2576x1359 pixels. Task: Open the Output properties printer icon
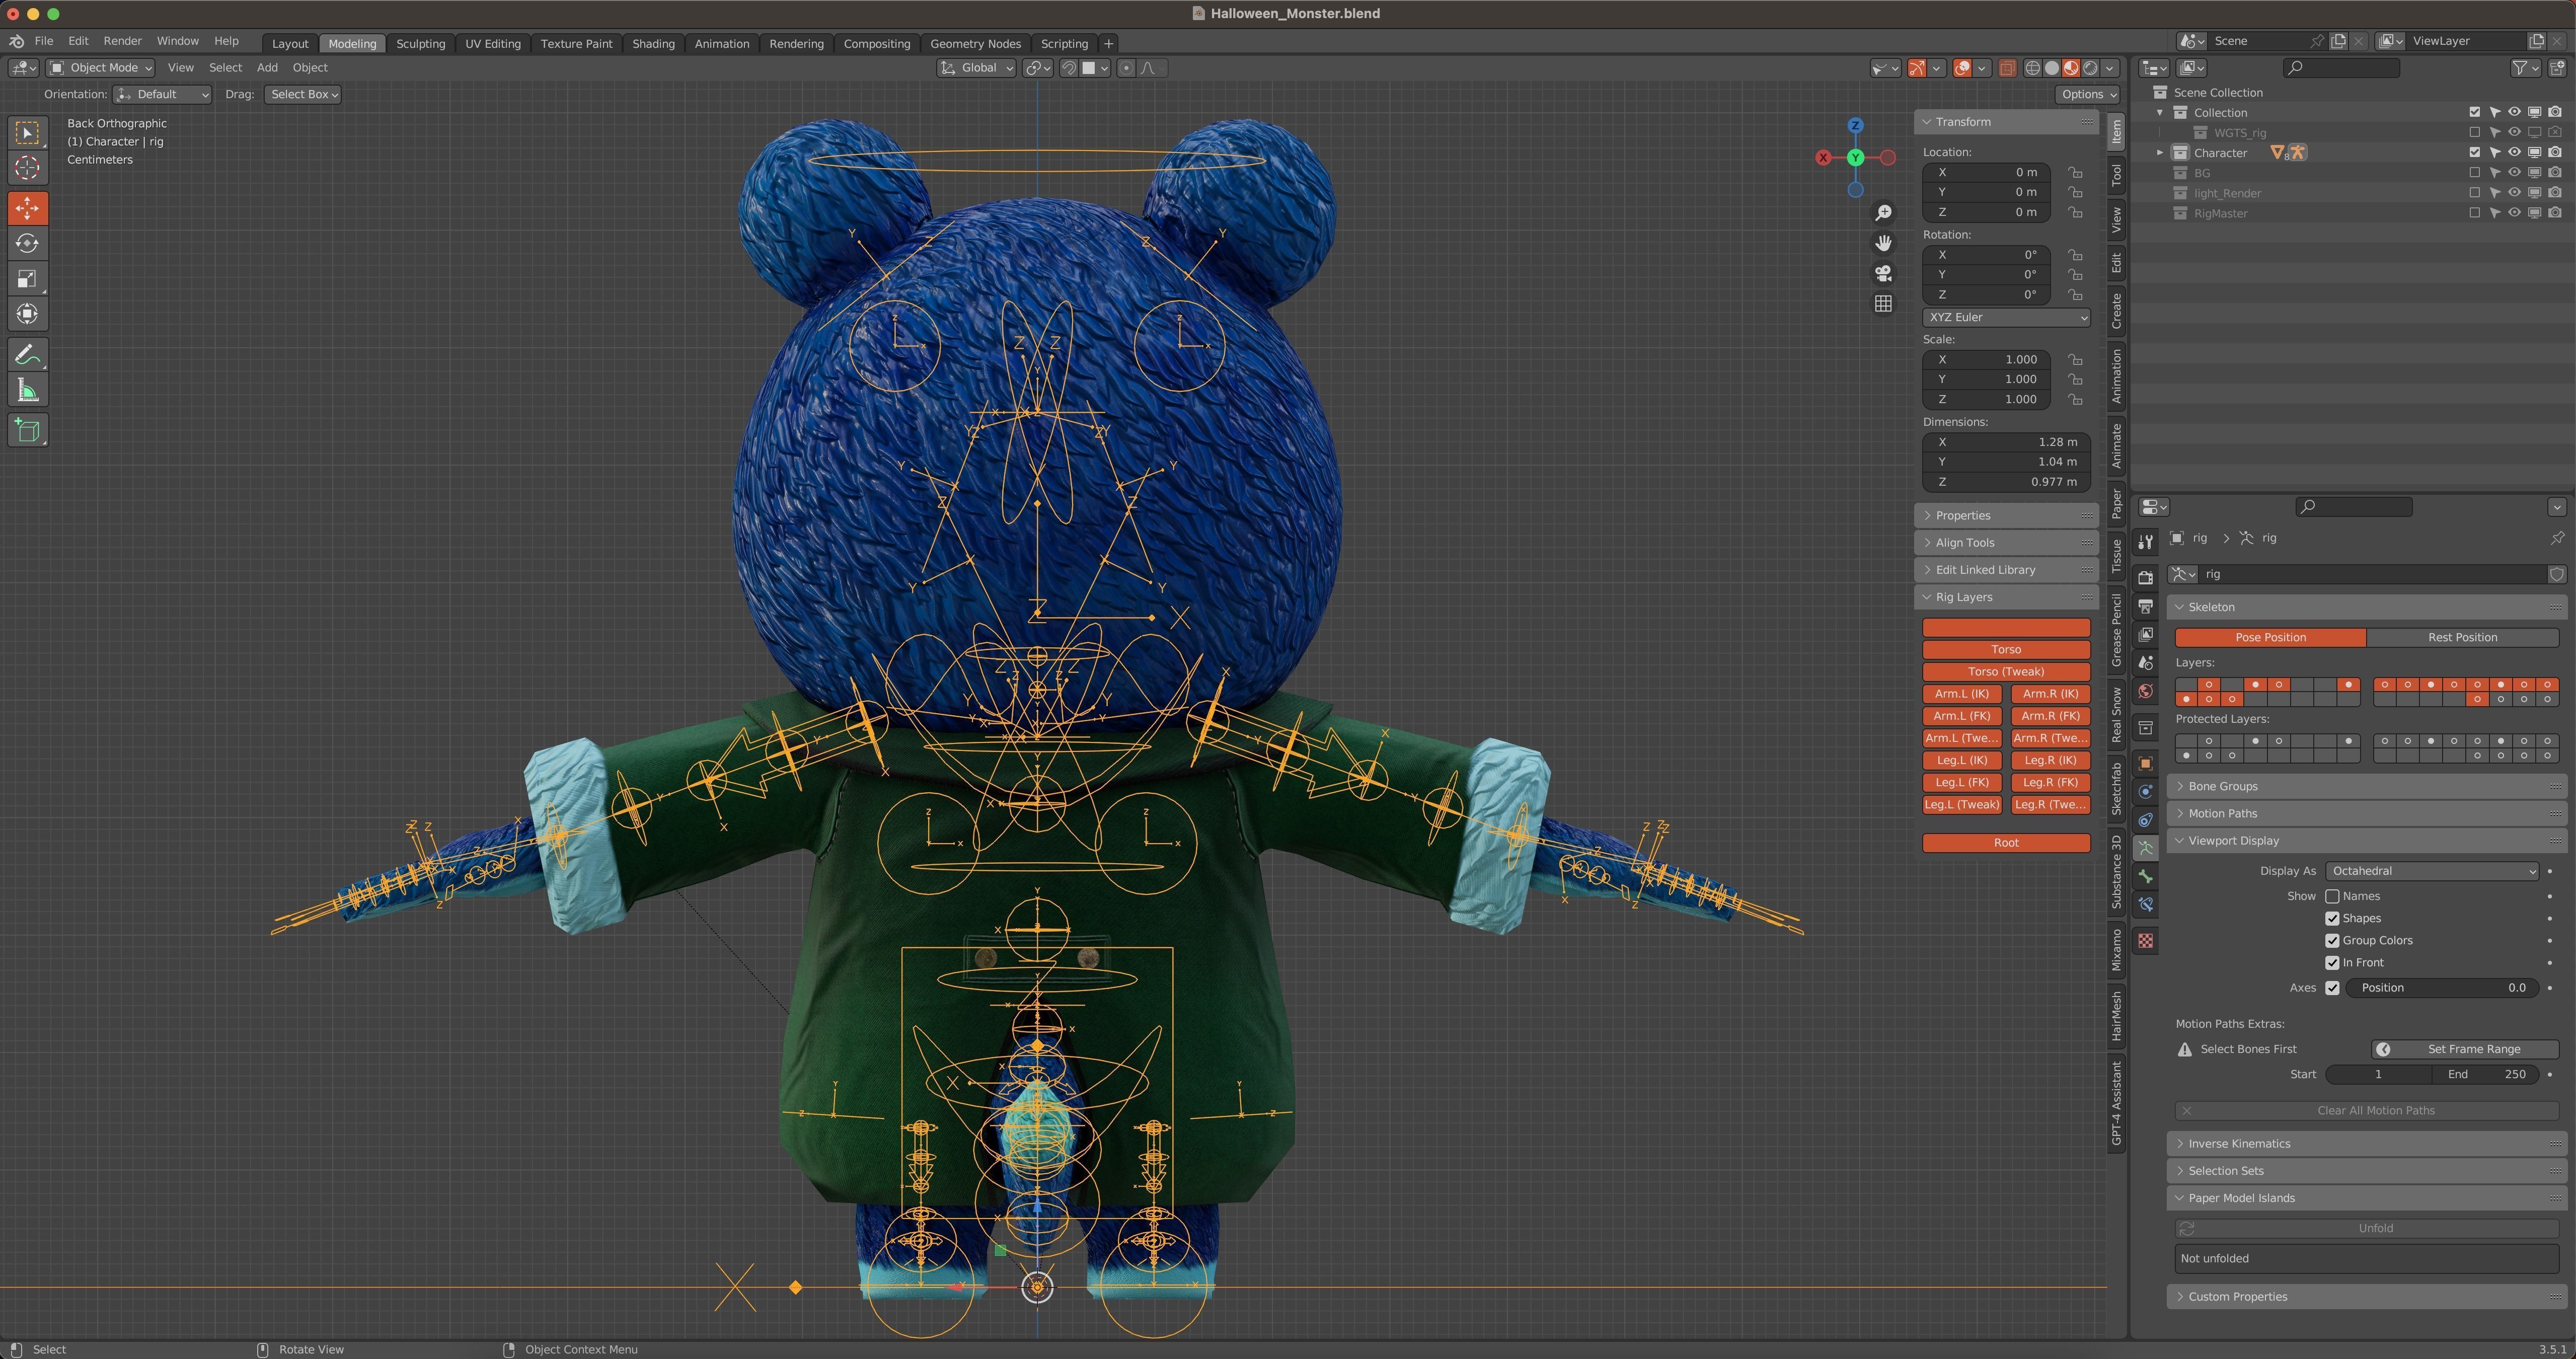2146,606
